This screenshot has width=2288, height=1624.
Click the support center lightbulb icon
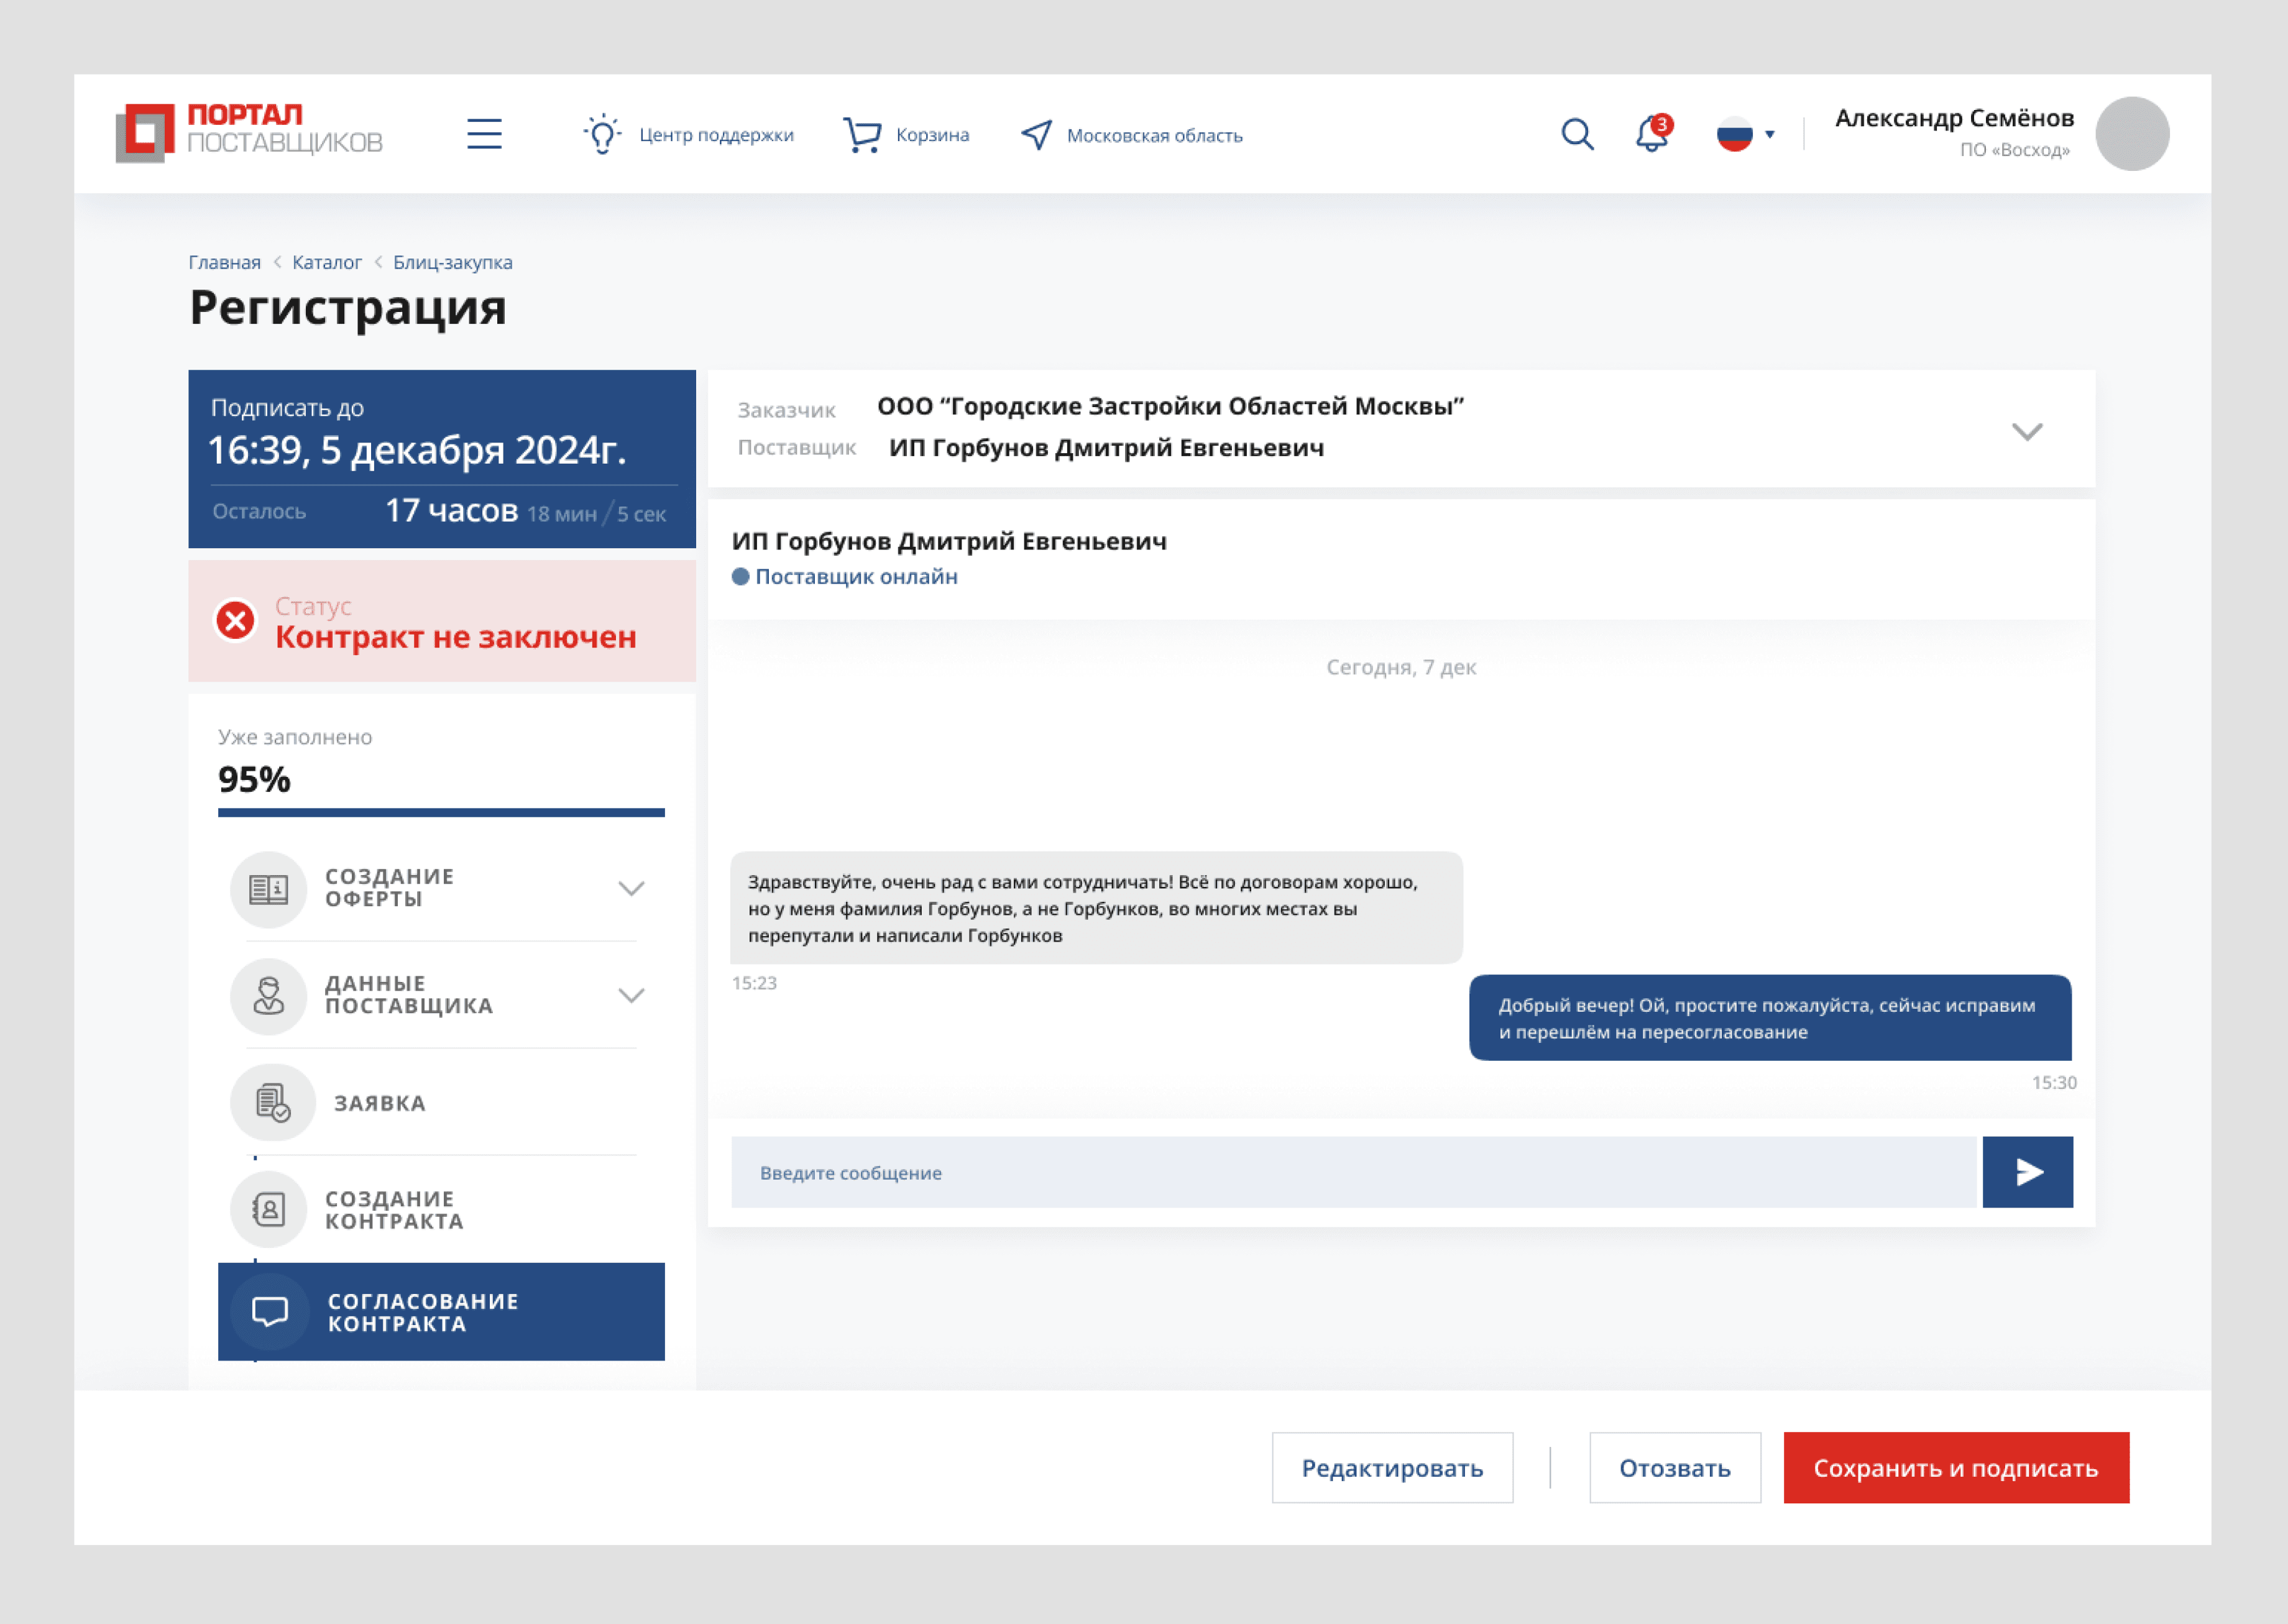pyautogui.click(x=602, y=134)
